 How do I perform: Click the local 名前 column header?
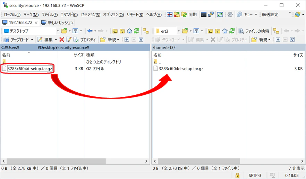click(x=29, y=55)
